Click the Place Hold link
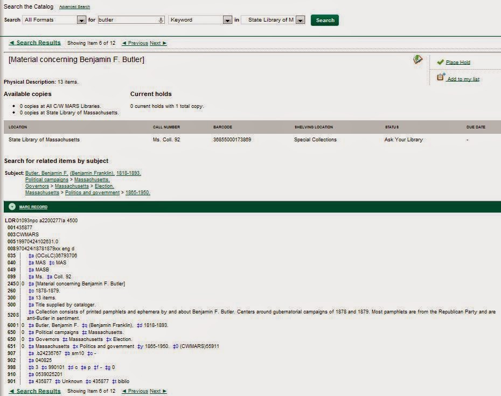The image size is (501, 396). pyautogui.click(x=458, y=62)
